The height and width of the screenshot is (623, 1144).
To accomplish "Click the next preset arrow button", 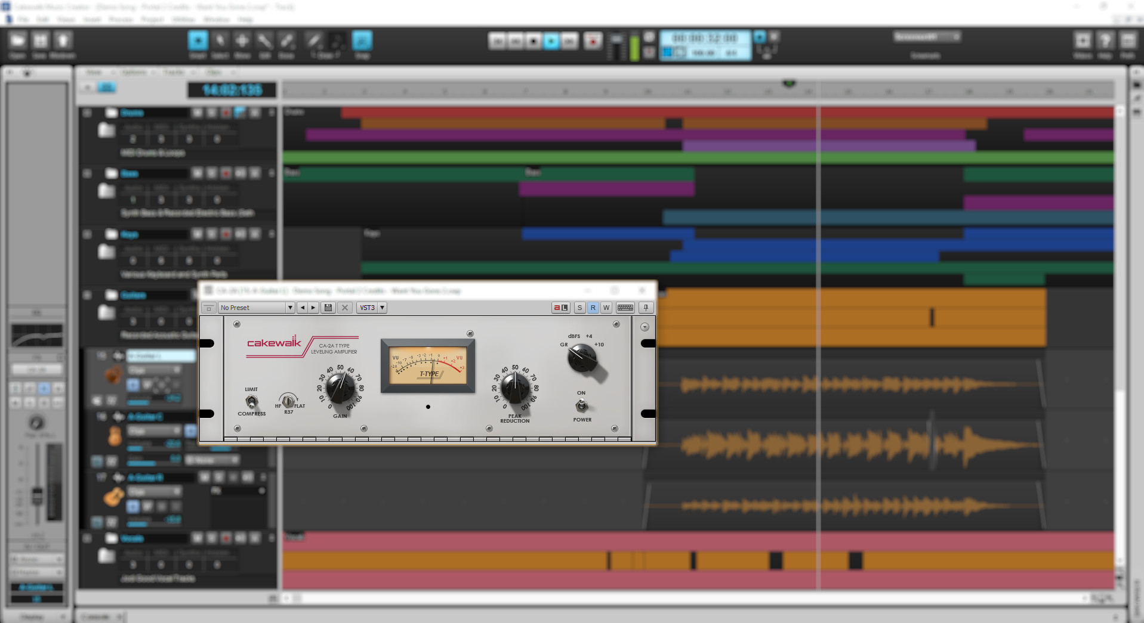I will [x=313, y=307].
